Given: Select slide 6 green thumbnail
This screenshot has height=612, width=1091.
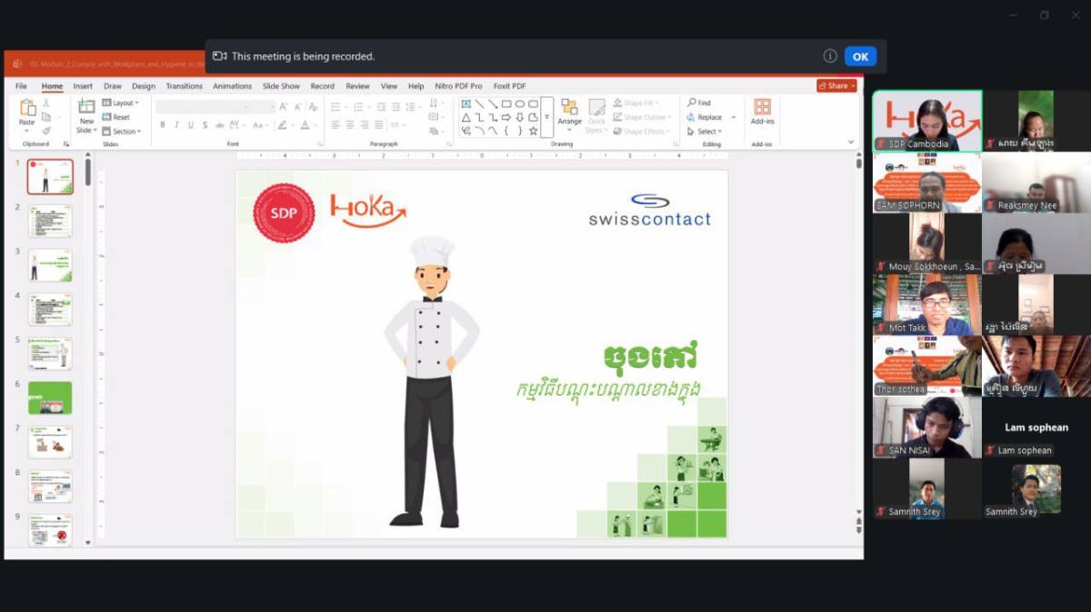Looking at the screenshot, I should [x=50, y=398].
